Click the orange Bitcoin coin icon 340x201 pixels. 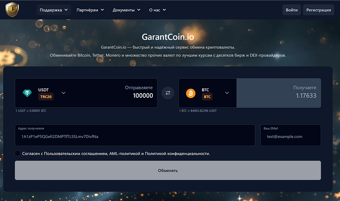pos(191,93)
